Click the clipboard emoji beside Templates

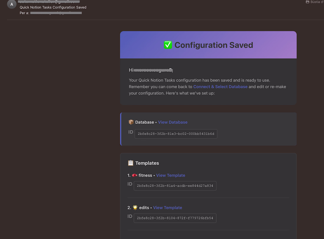point(130,163)
